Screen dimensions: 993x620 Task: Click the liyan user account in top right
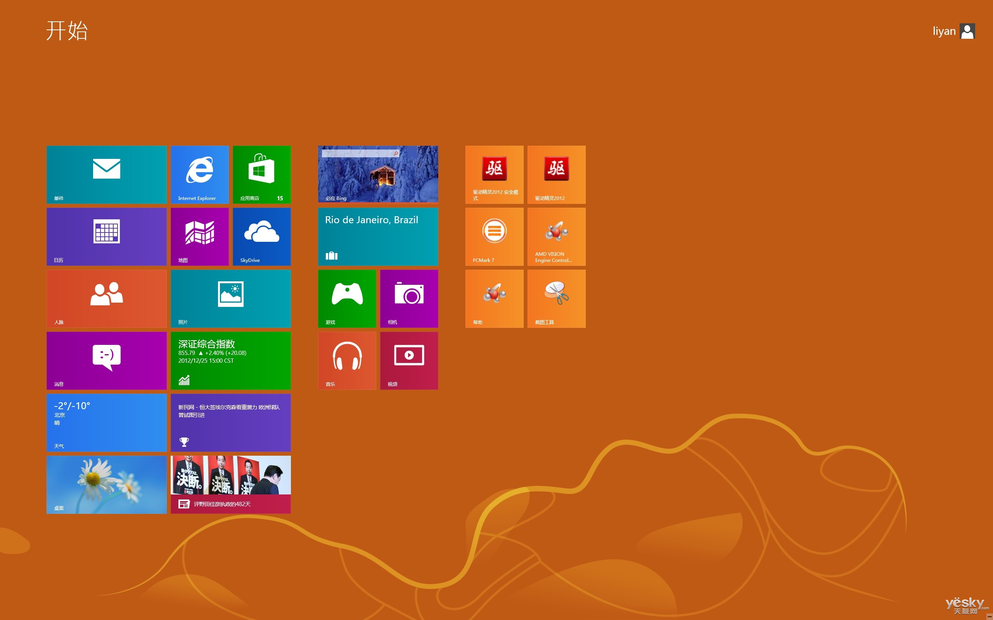[952, 31]
